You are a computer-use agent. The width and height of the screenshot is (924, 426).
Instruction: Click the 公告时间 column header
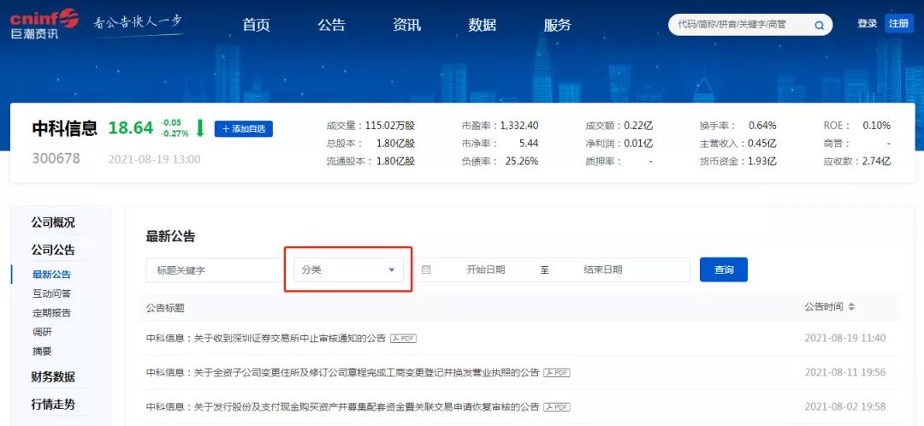[824, 307]
